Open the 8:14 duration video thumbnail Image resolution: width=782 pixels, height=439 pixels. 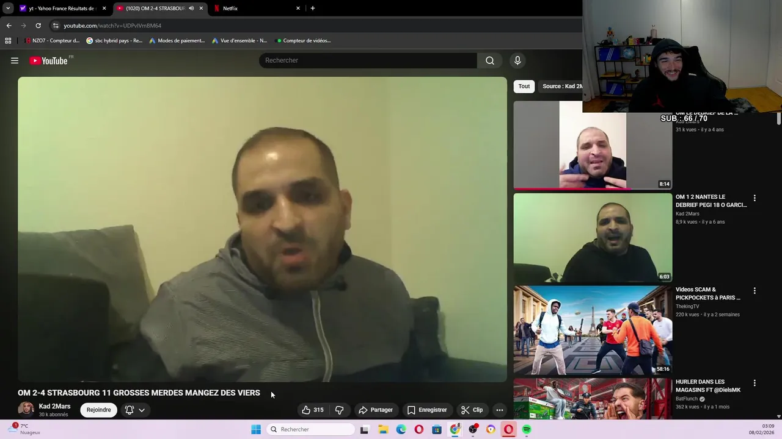pos(593,145)
